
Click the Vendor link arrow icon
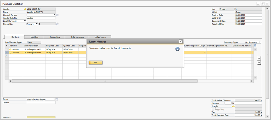click(x=25, y=9)
